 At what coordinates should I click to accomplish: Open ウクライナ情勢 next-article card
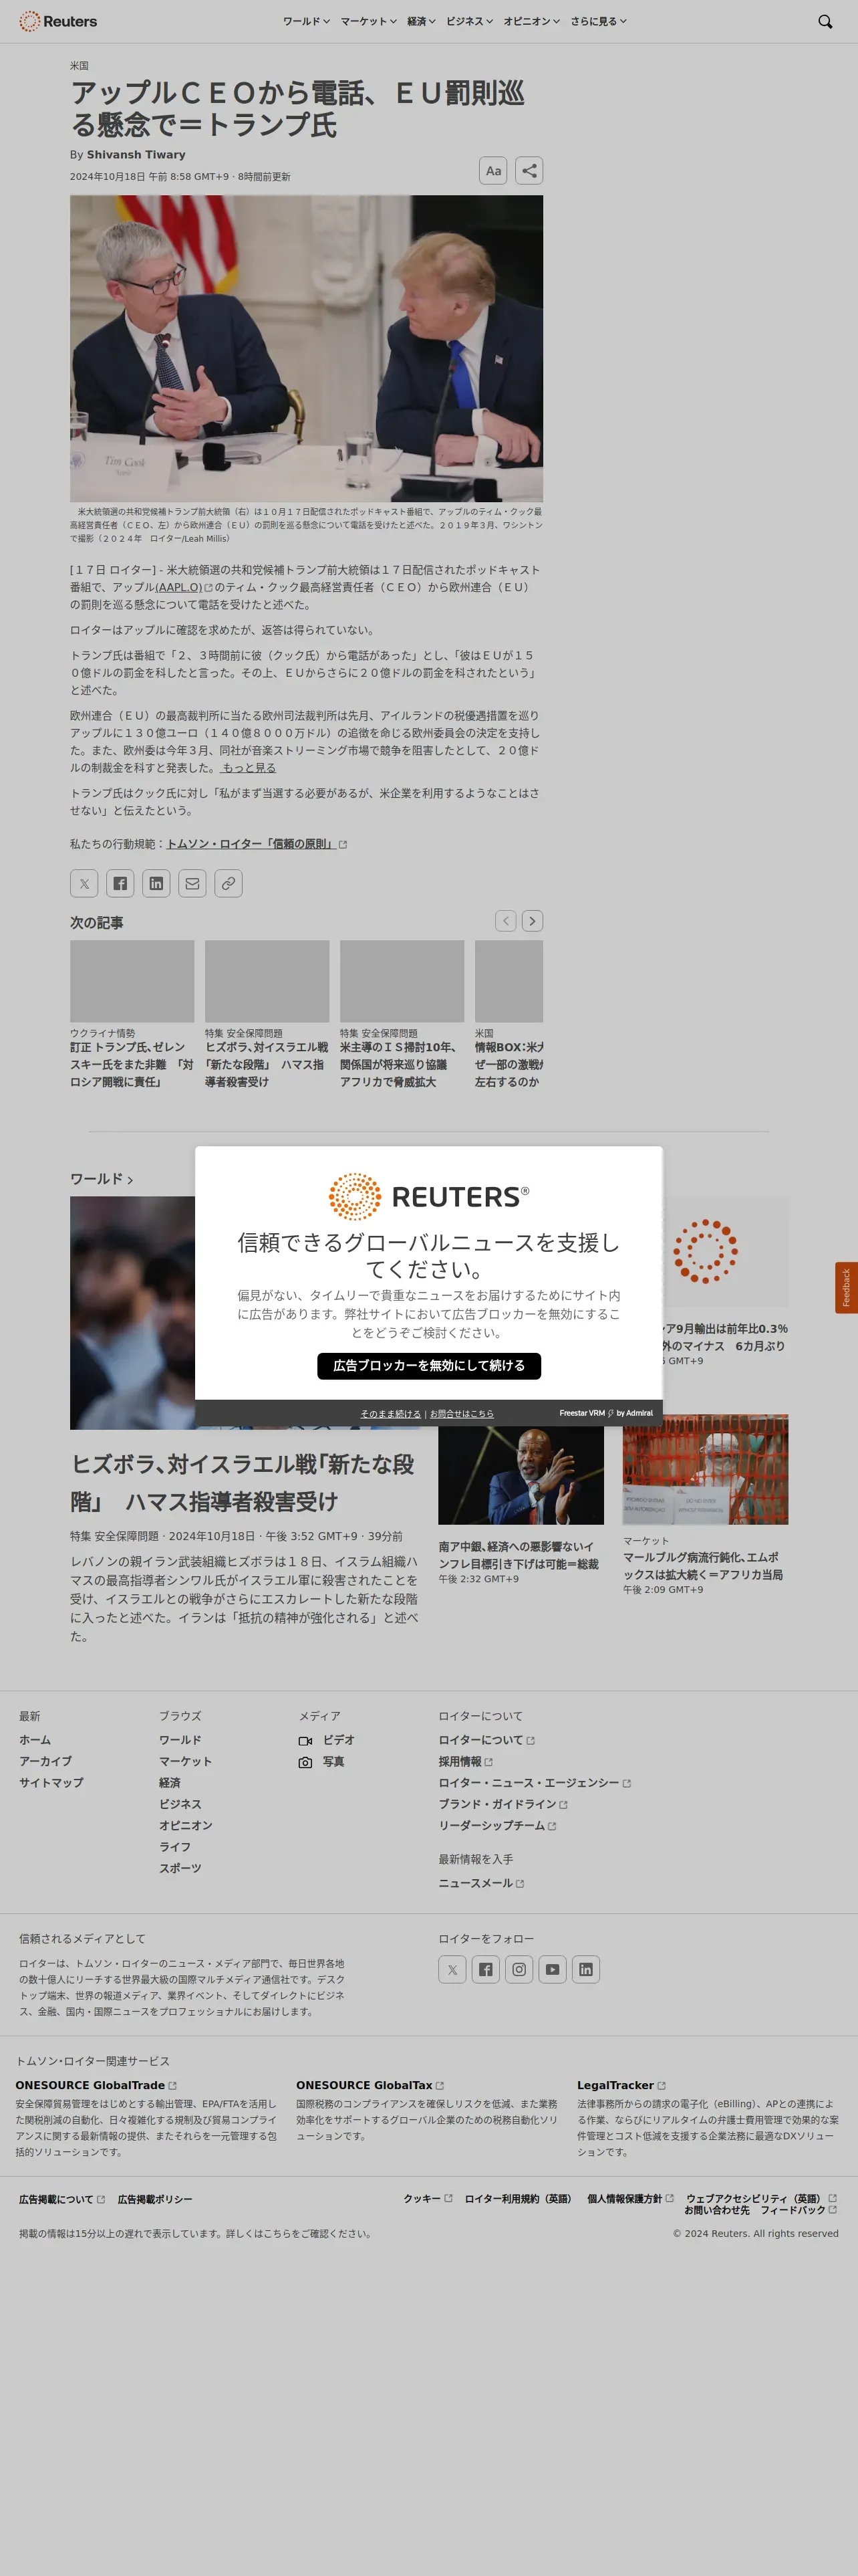click(132, 1014)
